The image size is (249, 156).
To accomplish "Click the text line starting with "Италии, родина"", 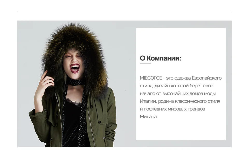I will click(180, 101).
